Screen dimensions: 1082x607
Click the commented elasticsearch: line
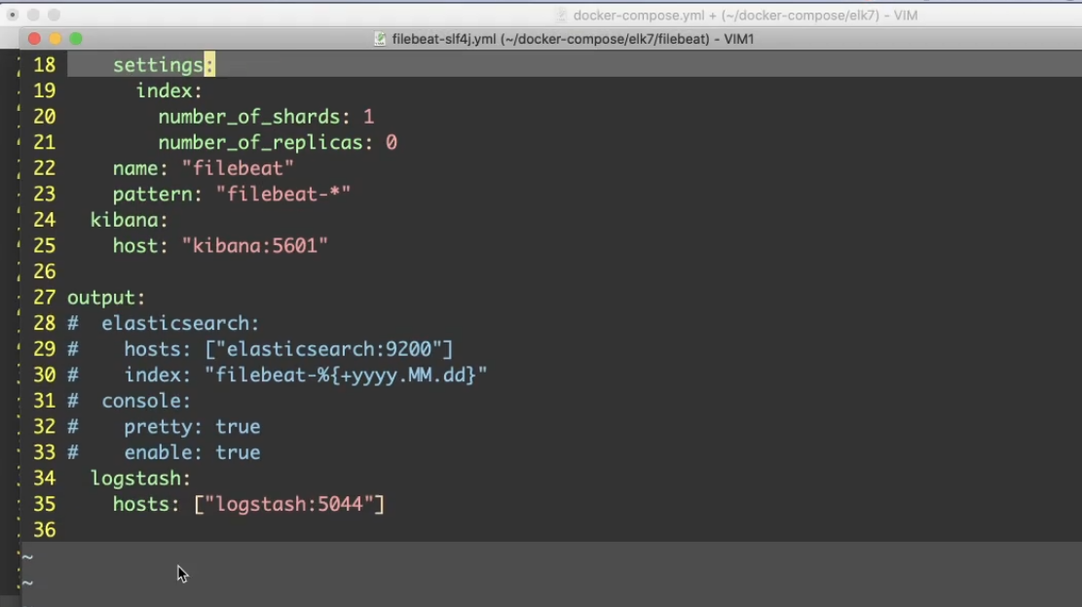click(180, 324)
